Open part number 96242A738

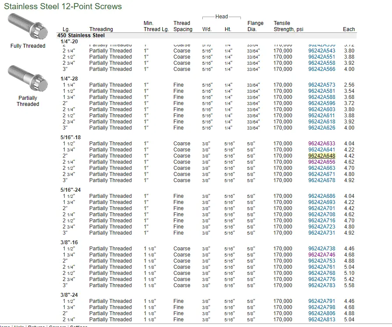point(321,249)
